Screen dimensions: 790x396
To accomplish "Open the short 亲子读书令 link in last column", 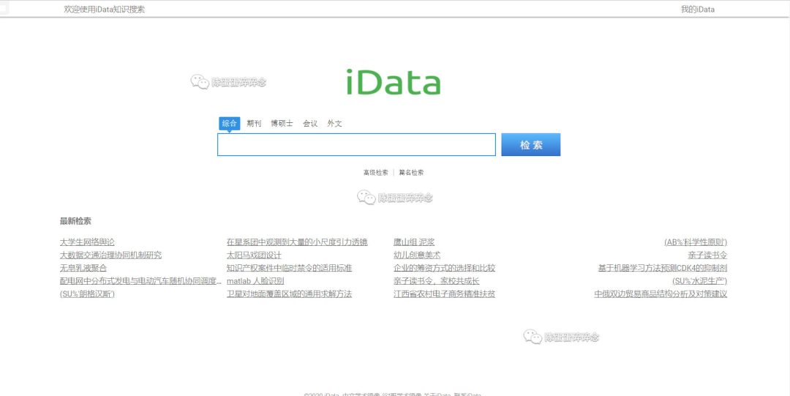I will click(708, 255).
